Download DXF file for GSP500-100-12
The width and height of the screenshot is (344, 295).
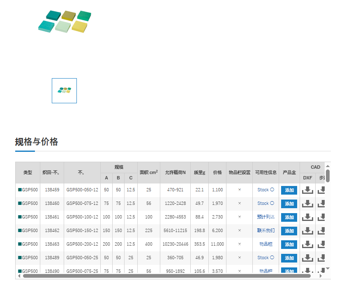[x=307, y=217]
